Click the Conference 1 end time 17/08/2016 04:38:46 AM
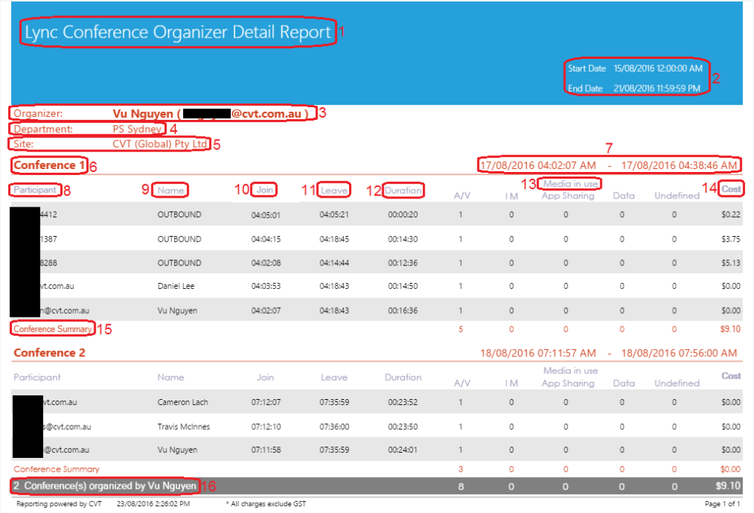Screen dimensions: 754x513 coord(679,165)
